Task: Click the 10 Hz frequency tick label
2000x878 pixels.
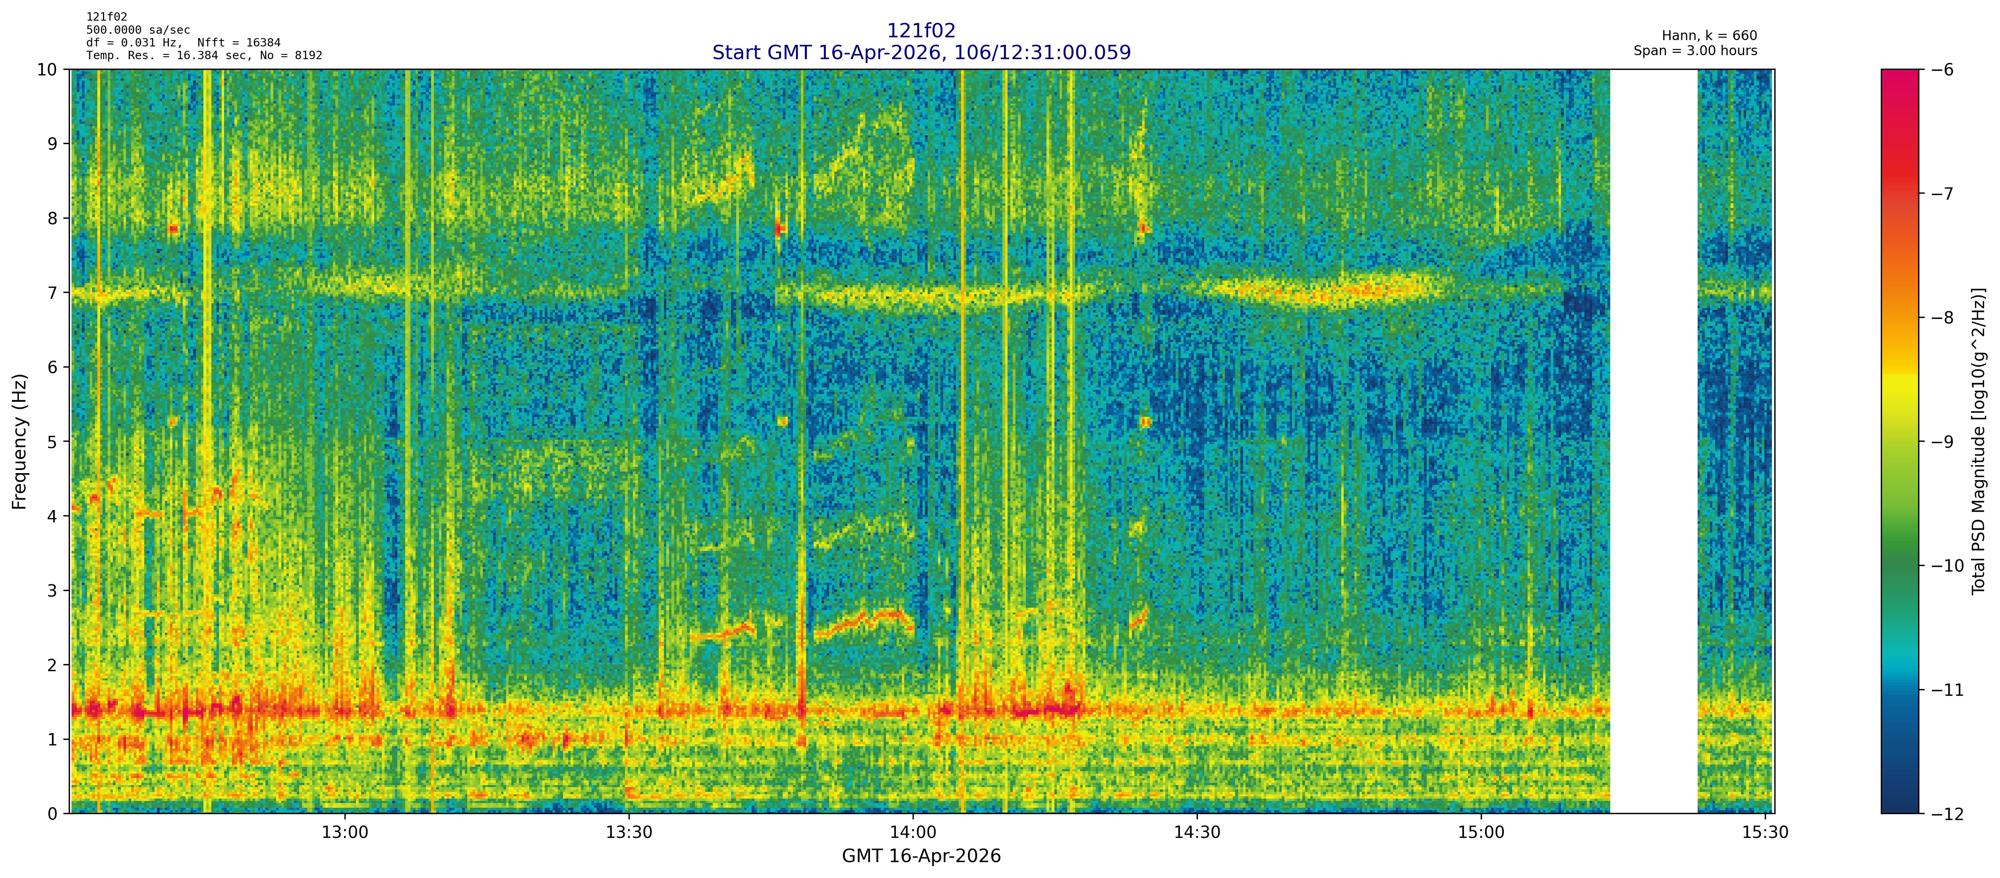Action: 46,70
